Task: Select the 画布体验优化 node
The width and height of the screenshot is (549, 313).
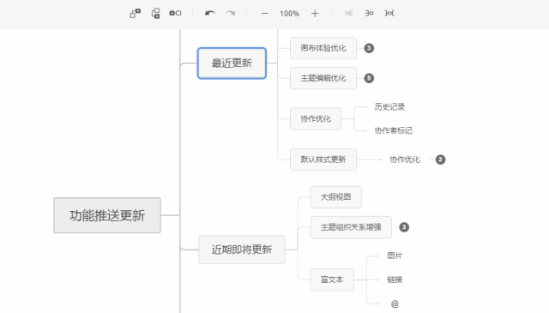Action: (x=323, y=48)
